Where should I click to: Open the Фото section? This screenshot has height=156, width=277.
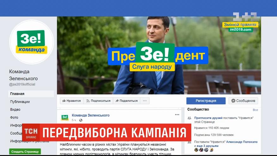coord(14,117)
